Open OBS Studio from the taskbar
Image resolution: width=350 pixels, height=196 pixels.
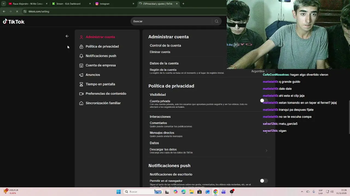pyautogui.click(x=232, y=192)
